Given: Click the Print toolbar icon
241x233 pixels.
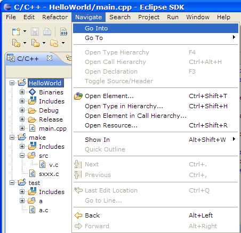Looking at the screenshot, I should click(47, 32).
